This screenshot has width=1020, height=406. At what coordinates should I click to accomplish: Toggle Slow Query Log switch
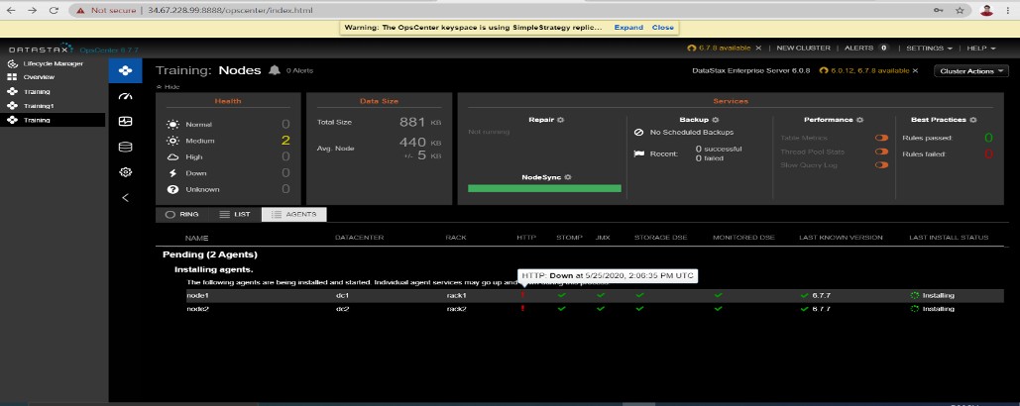(881, 165)
